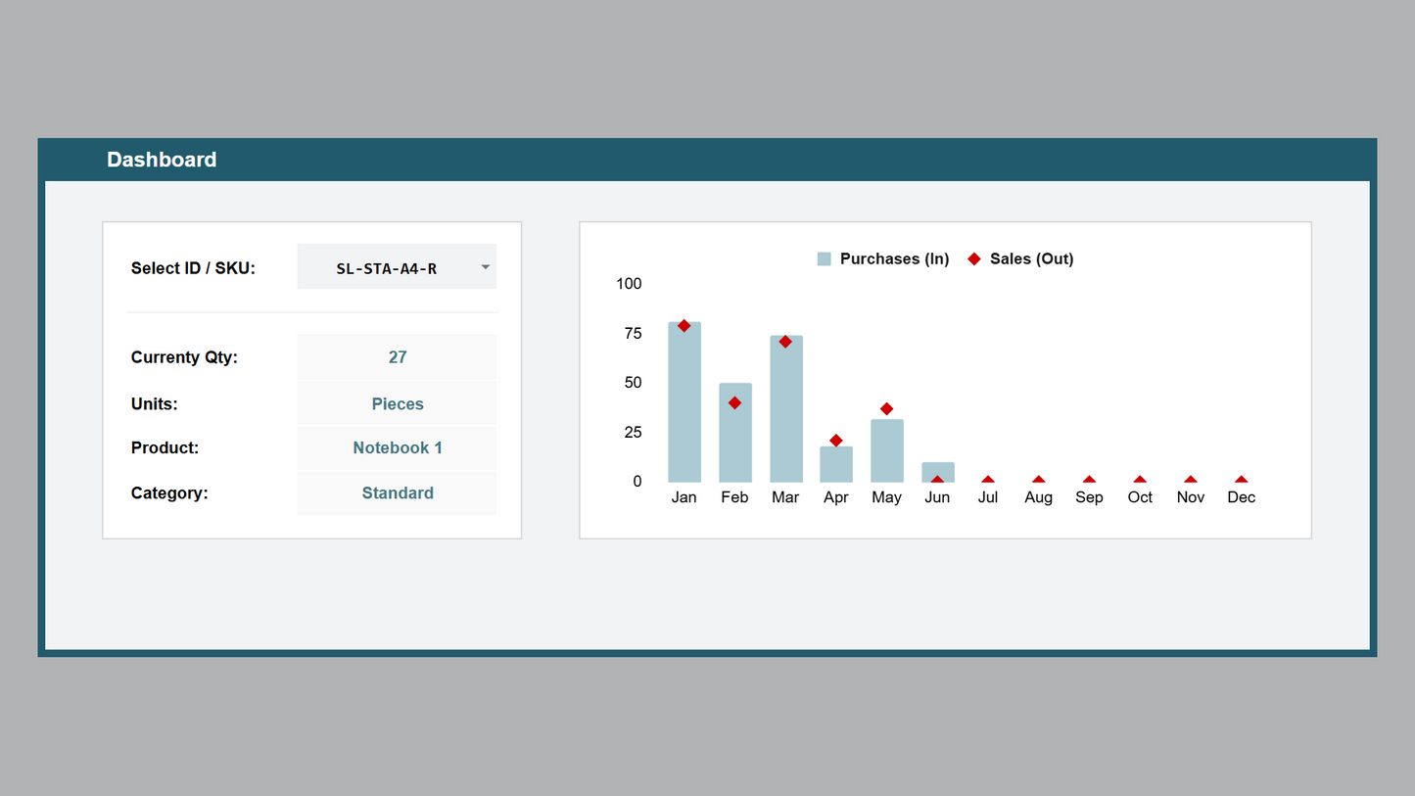Viewport: 1415px width, 796px height.
Task: Click the Select ID / SKU label
Action: pos(193,268)
